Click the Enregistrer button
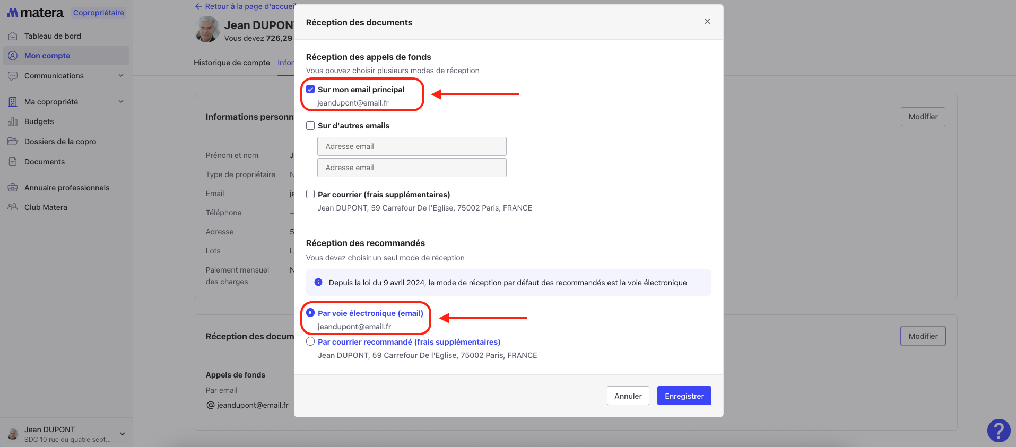 click(684, 396)
